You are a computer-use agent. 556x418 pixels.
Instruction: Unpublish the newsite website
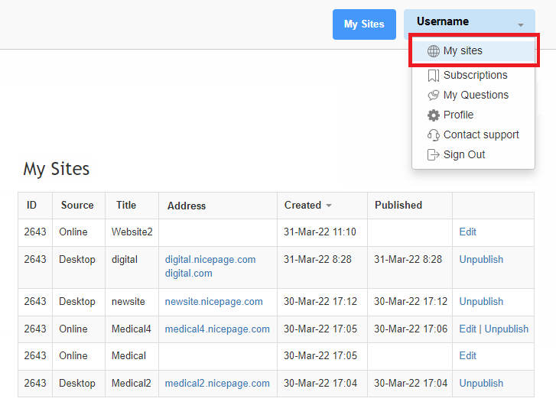[481, 301]
